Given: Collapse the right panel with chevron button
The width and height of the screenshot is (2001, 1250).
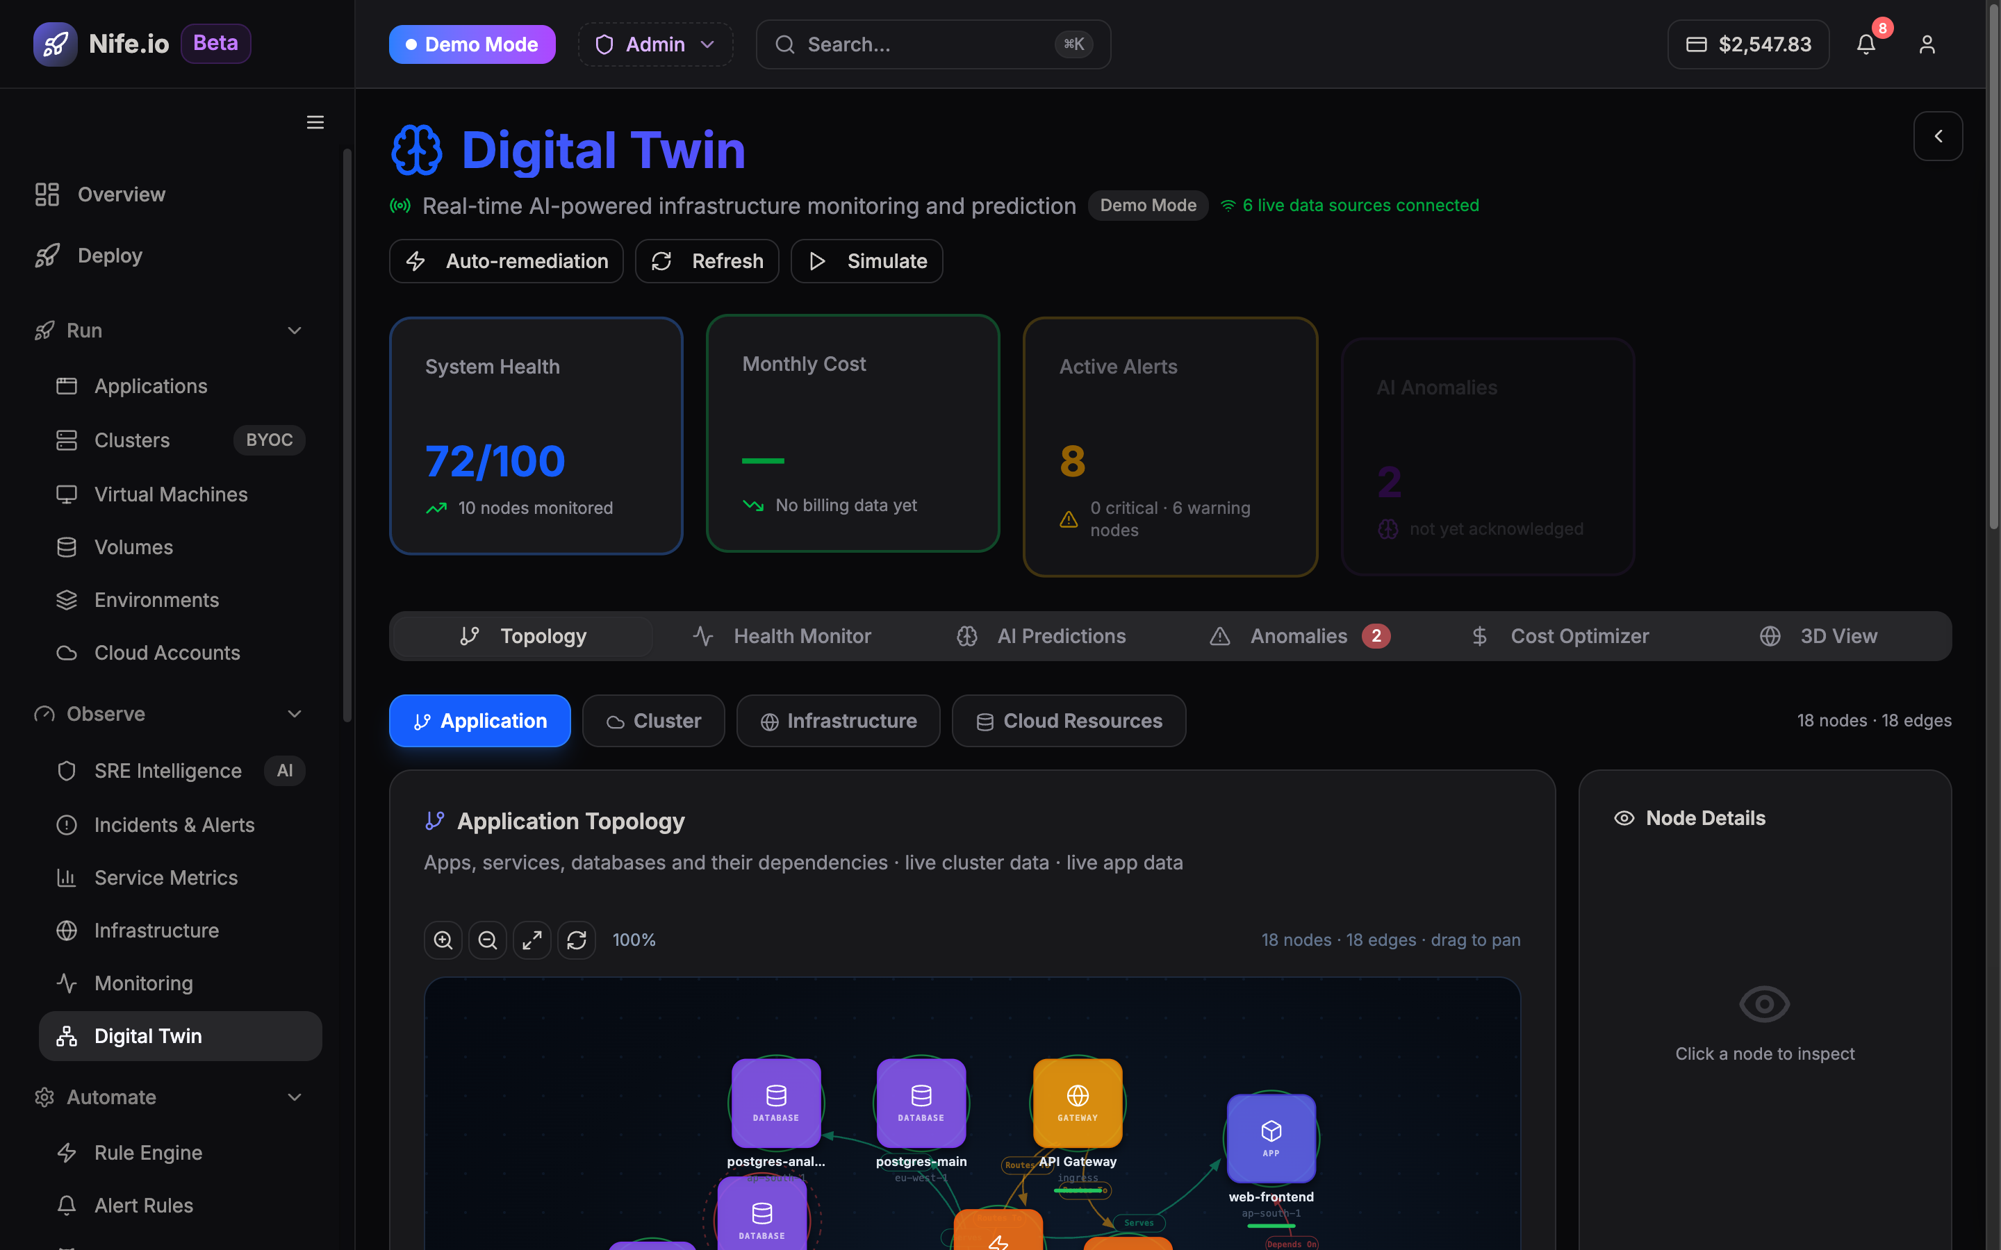Looking at the screenshot, I should coord(1937,136).
